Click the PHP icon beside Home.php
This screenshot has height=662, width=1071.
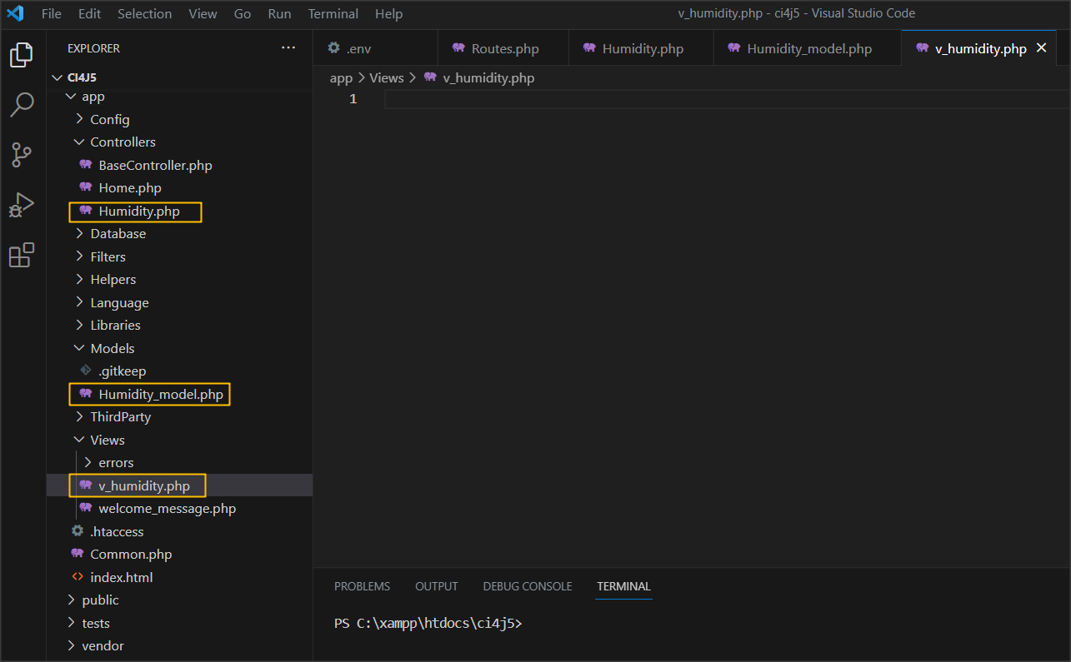pyautogui.click(x=85, y=187)
